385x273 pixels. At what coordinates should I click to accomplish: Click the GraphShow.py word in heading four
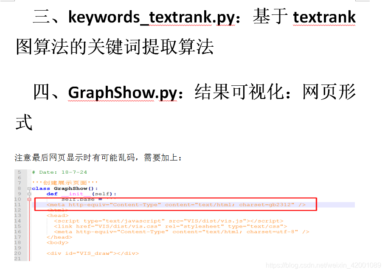tap(123, 93)
